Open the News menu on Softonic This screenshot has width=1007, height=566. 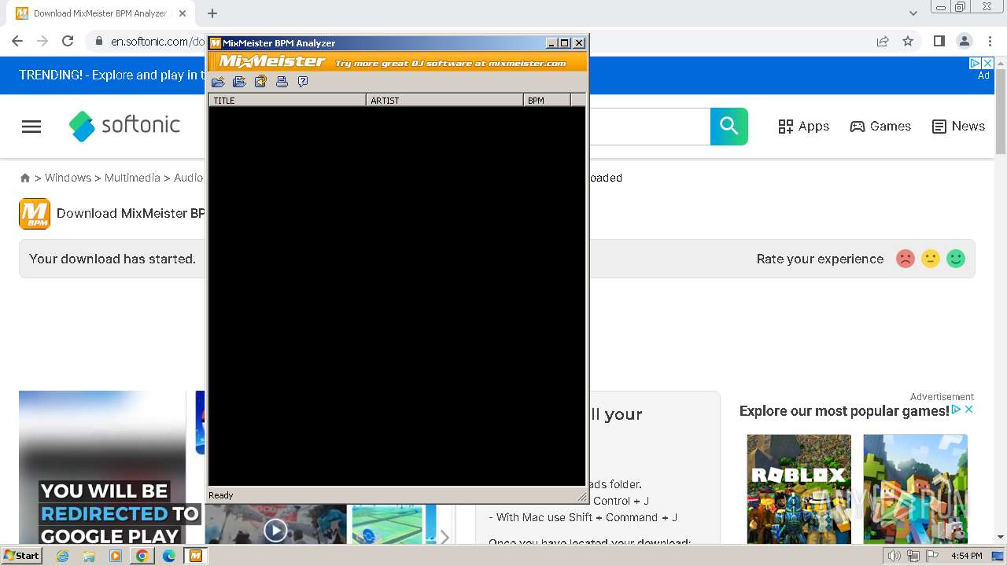click(958, 127)
